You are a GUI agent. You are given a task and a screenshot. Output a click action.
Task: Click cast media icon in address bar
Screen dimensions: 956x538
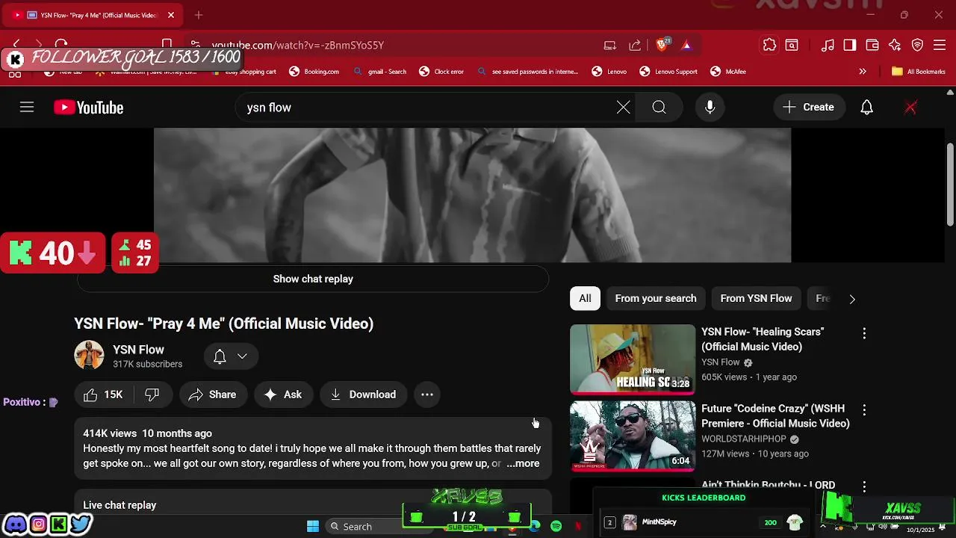click(610, 45)
